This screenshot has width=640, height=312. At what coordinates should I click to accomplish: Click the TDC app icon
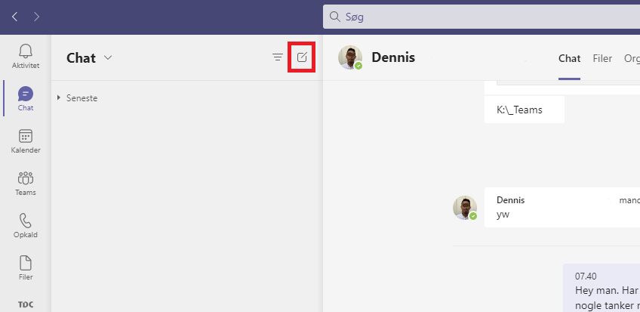pos(26,304)
